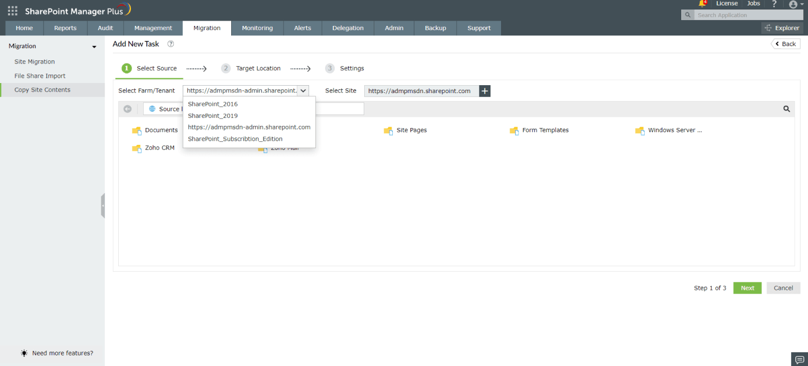Click the Need more features? link
The image size is (808, 366).
point(63,353)
